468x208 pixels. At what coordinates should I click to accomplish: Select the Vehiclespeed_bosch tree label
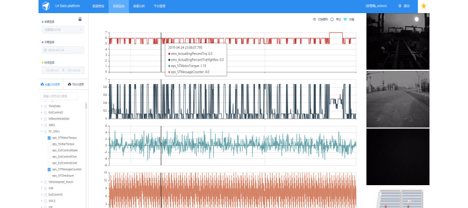(60, 182)
